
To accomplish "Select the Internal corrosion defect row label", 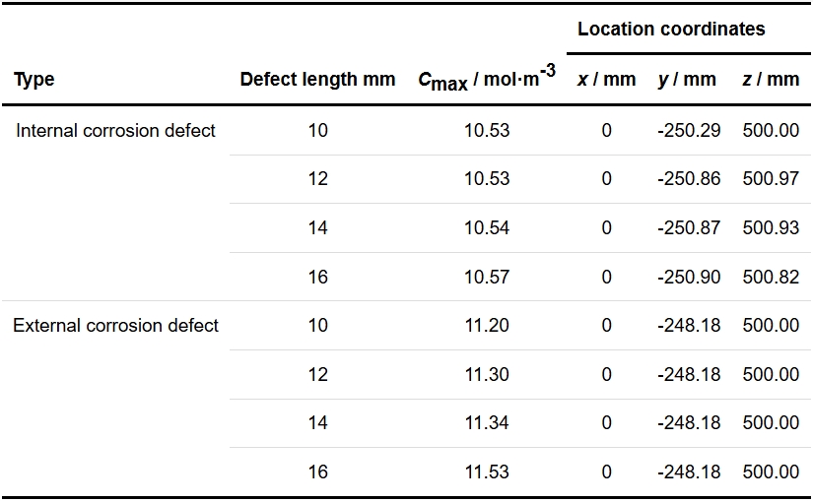I will [115, 130].
